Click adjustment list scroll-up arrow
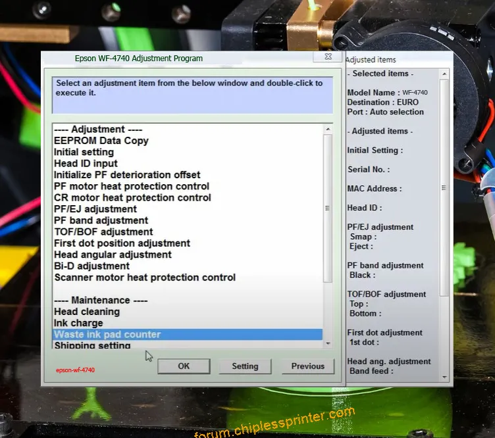This screenshot has width=495, height=438. tap(328, 130)
